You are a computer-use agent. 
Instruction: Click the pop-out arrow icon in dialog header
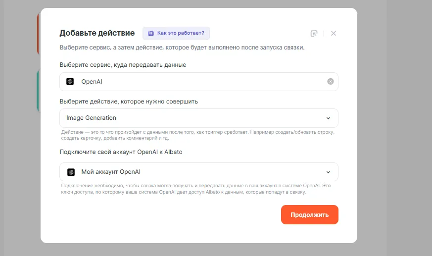314,33
